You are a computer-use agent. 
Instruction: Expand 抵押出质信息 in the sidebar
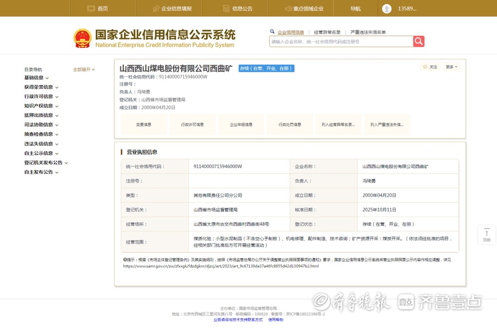[41, 115]
